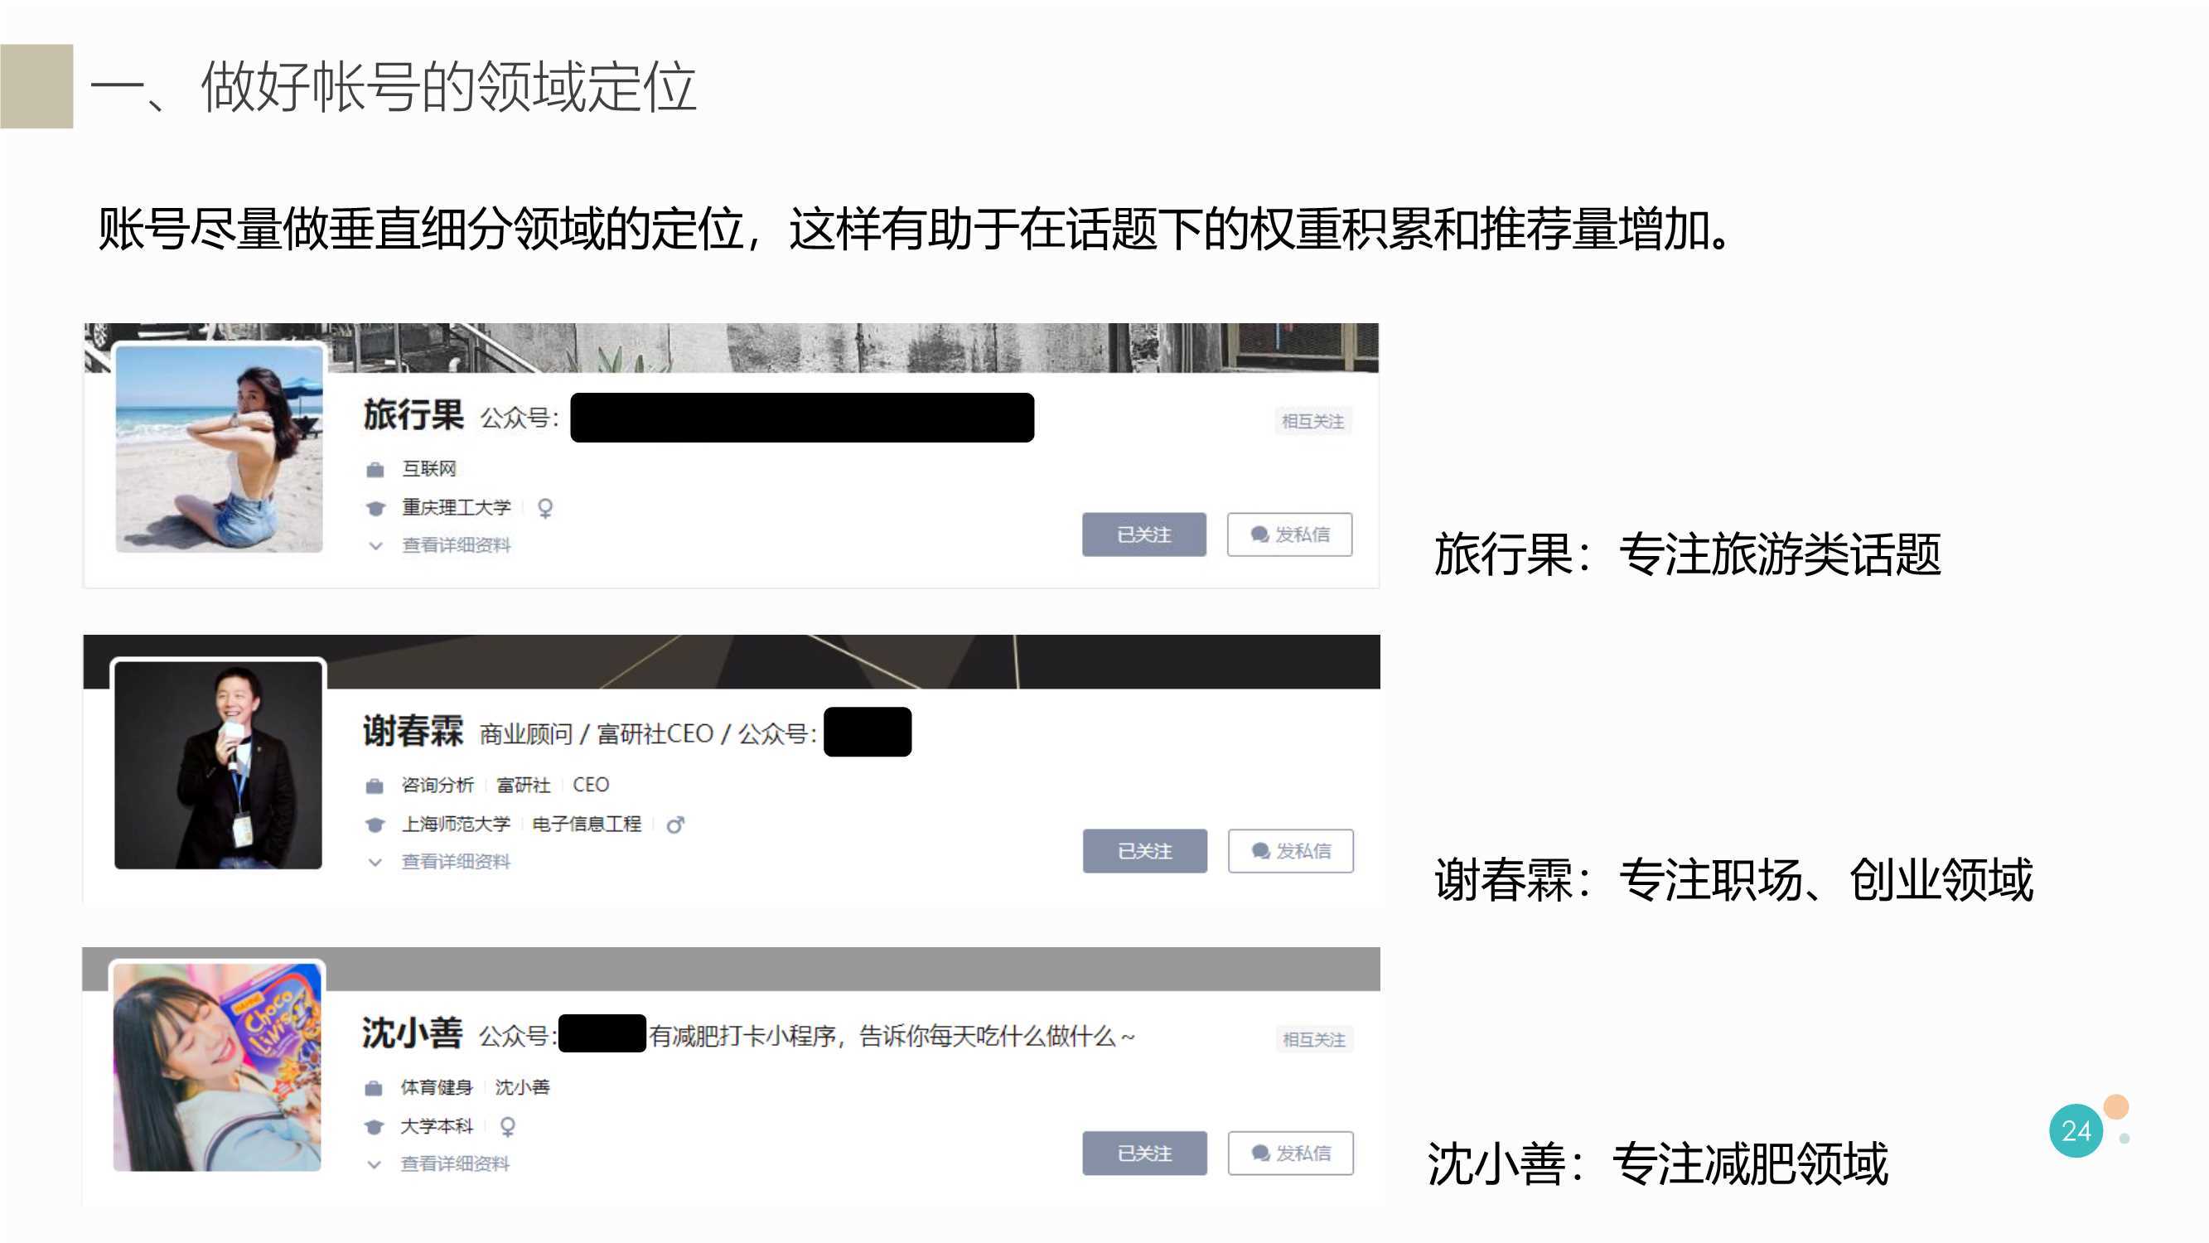Open 旅行果's beach profile photo
2209x1243 pixels.
click(x=219, y=448)
